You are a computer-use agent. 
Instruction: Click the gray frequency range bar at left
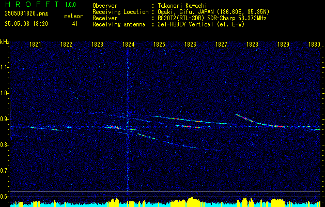[x=10, y=120]
